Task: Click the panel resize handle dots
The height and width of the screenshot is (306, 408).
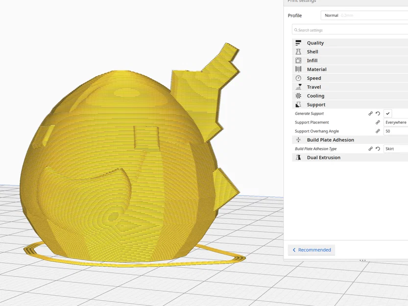Action: pos(362,260)
